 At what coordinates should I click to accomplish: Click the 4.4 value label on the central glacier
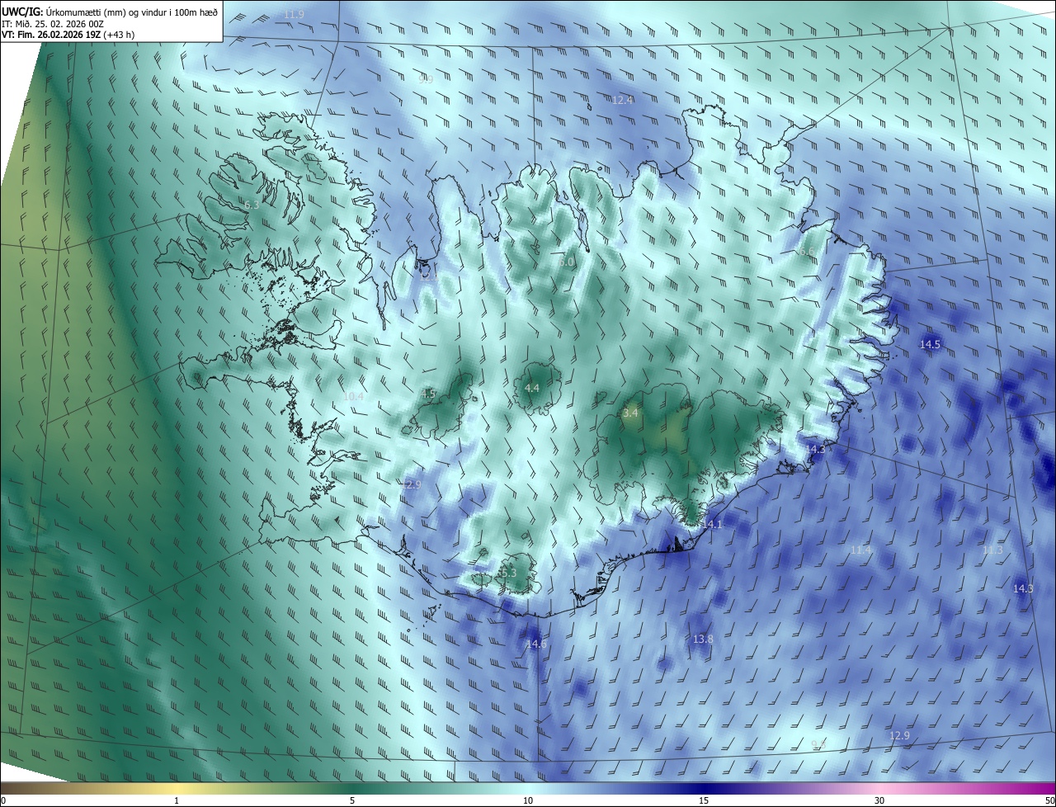(532, 388)
